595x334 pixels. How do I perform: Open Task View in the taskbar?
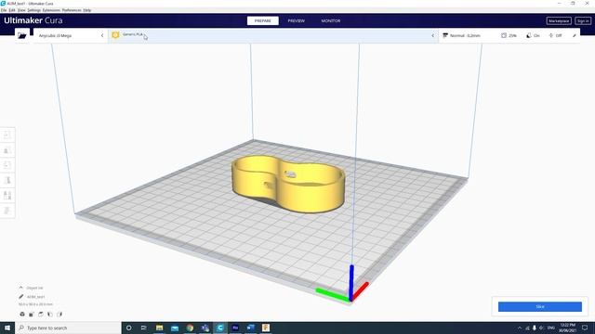coord(144,328)
